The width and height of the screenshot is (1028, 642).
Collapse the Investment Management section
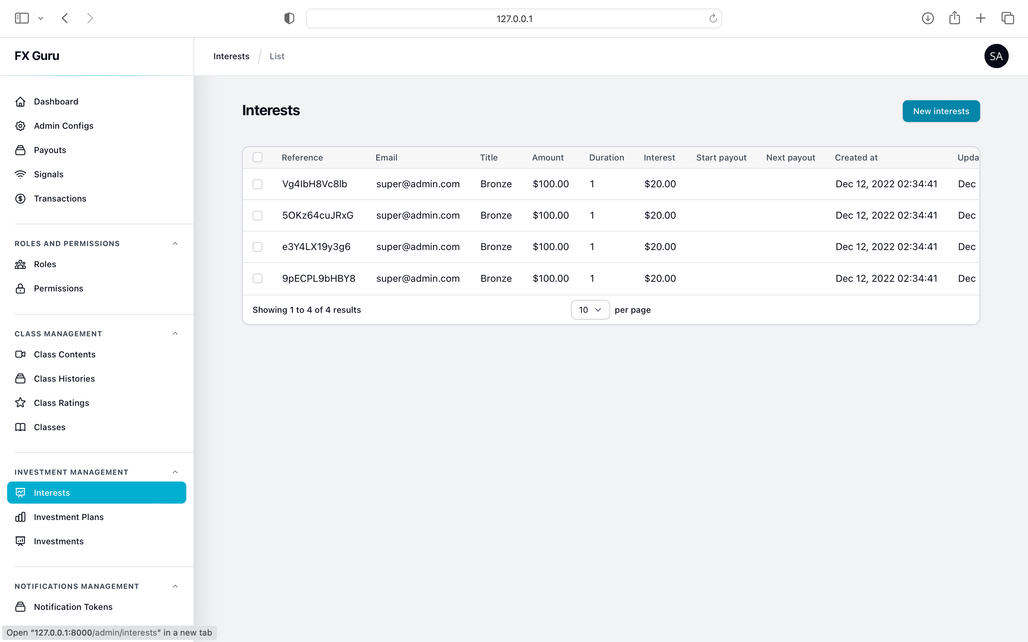(175, 472)
